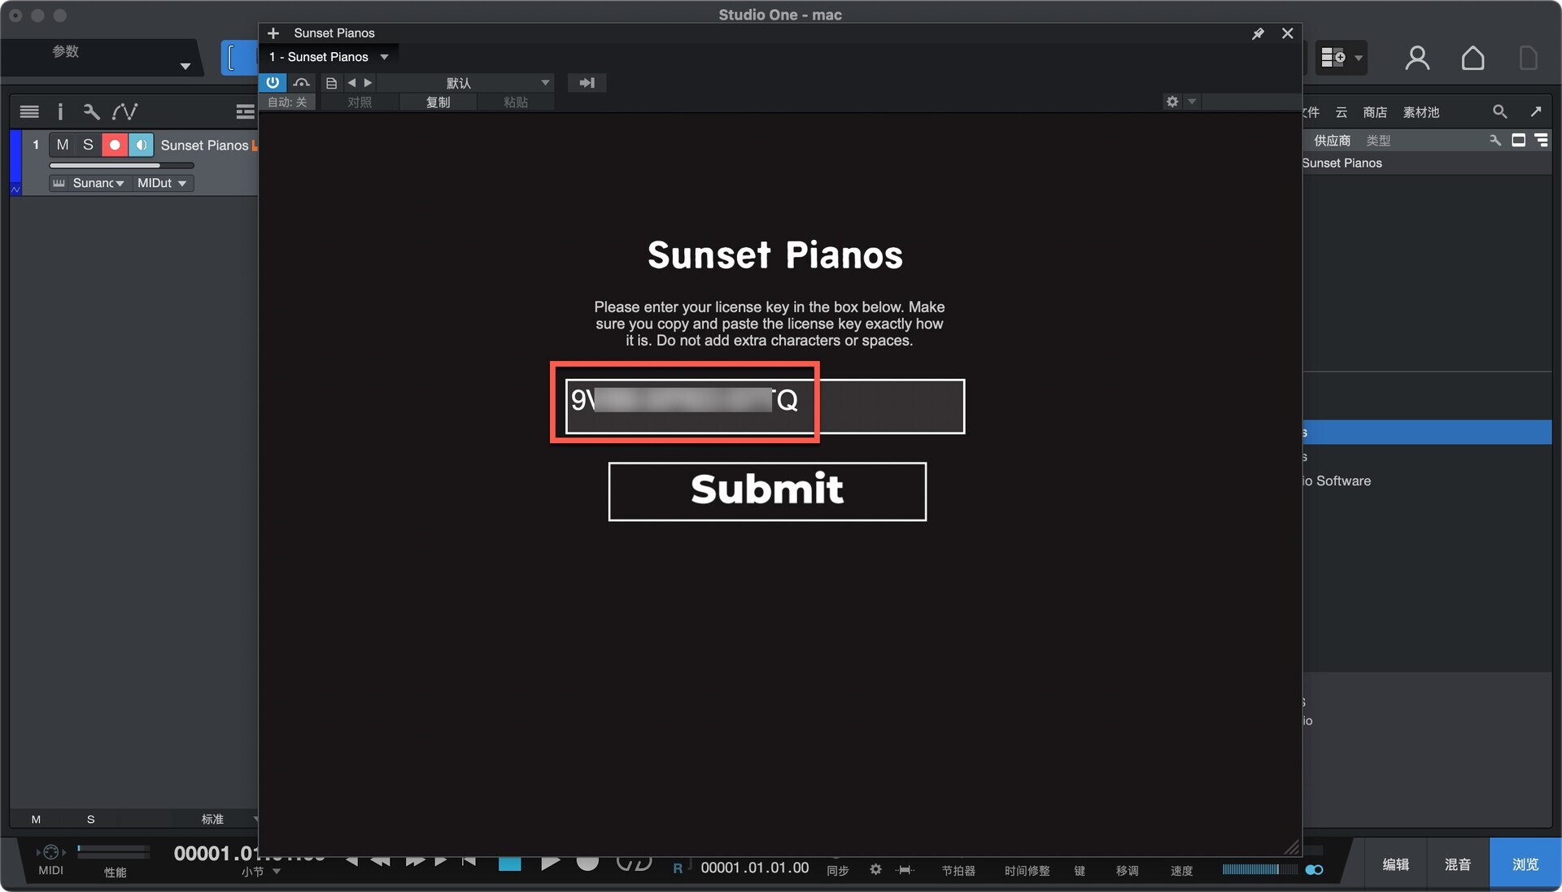The height and width of the screenshot is (892, 1562).
Task: Click the 节拍器 metronome label
Action: [958, 870]
